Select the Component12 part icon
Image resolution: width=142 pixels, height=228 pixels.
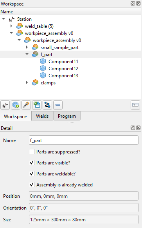(x=43, y=69)
